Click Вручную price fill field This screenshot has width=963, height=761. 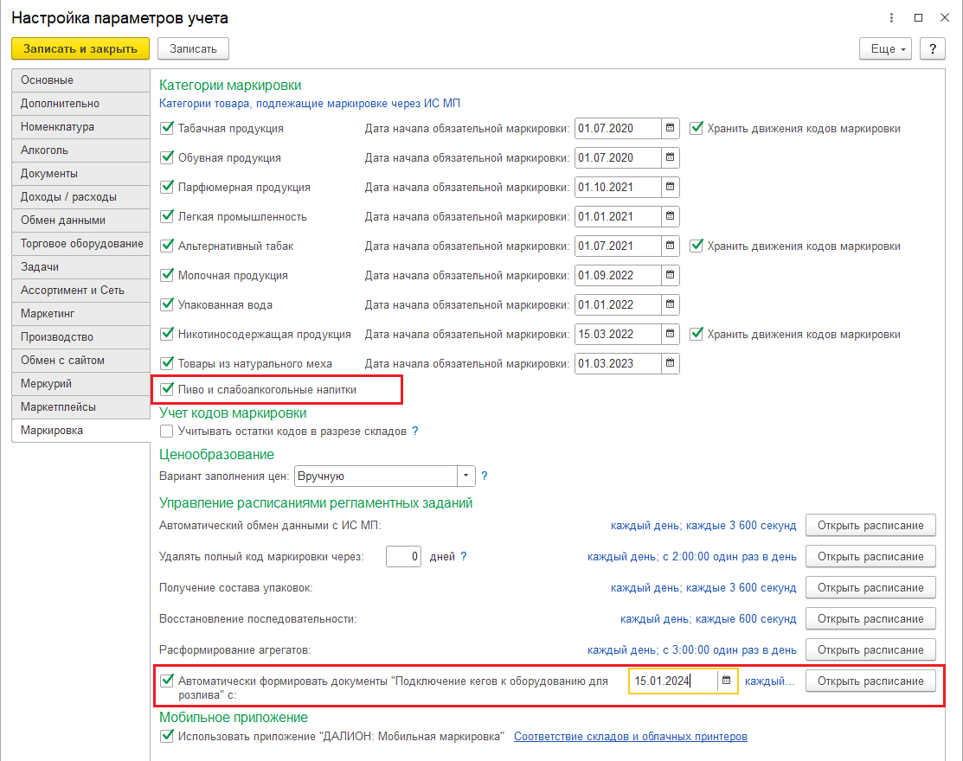pyautogui.click(x=376, y=476)
